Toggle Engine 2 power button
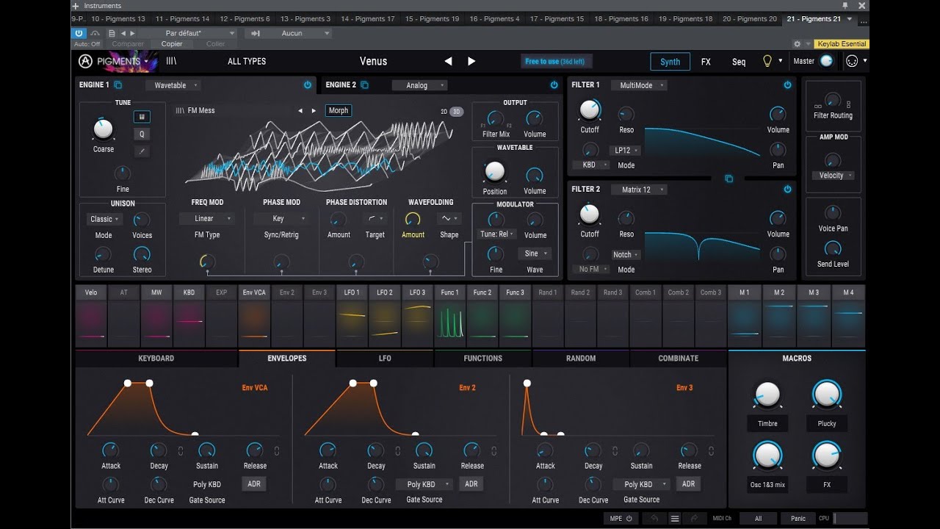This screenshot has width=940, height=529. tap(554, 85)
